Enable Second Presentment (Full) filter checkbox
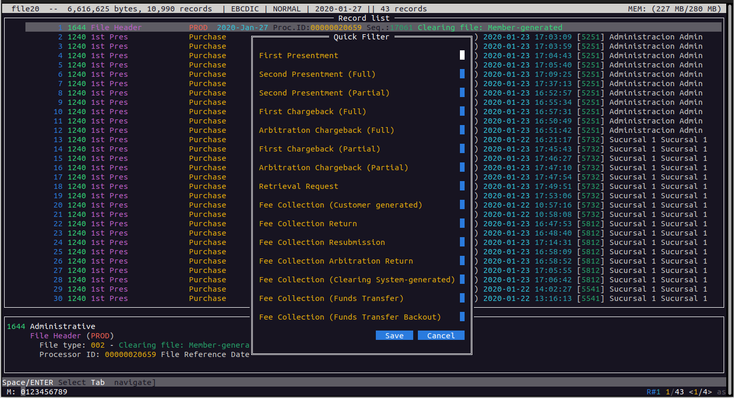Viewport: 734px width, 398px height. [462, 74]
